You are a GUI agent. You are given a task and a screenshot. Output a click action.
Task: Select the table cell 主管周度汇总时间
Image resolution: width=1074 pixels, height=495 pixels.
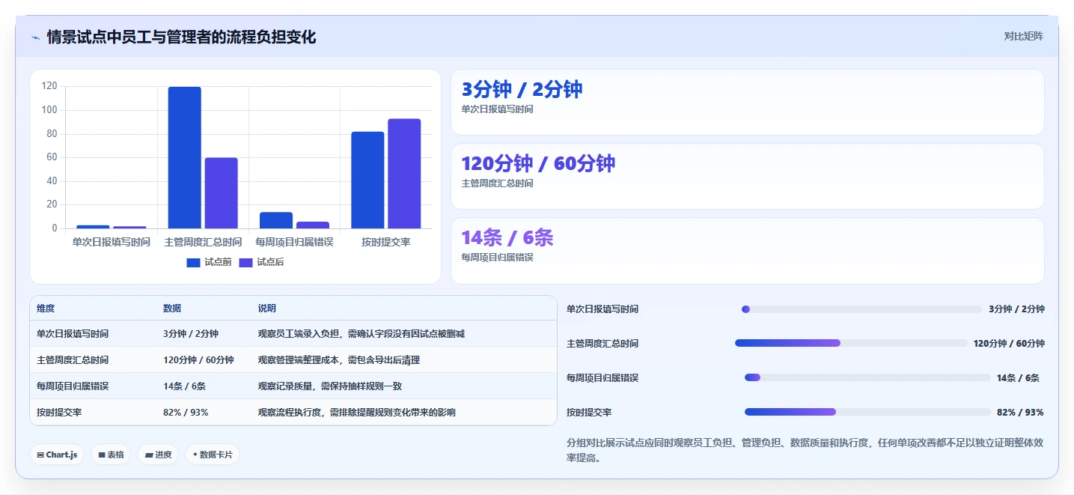point(73,360)
